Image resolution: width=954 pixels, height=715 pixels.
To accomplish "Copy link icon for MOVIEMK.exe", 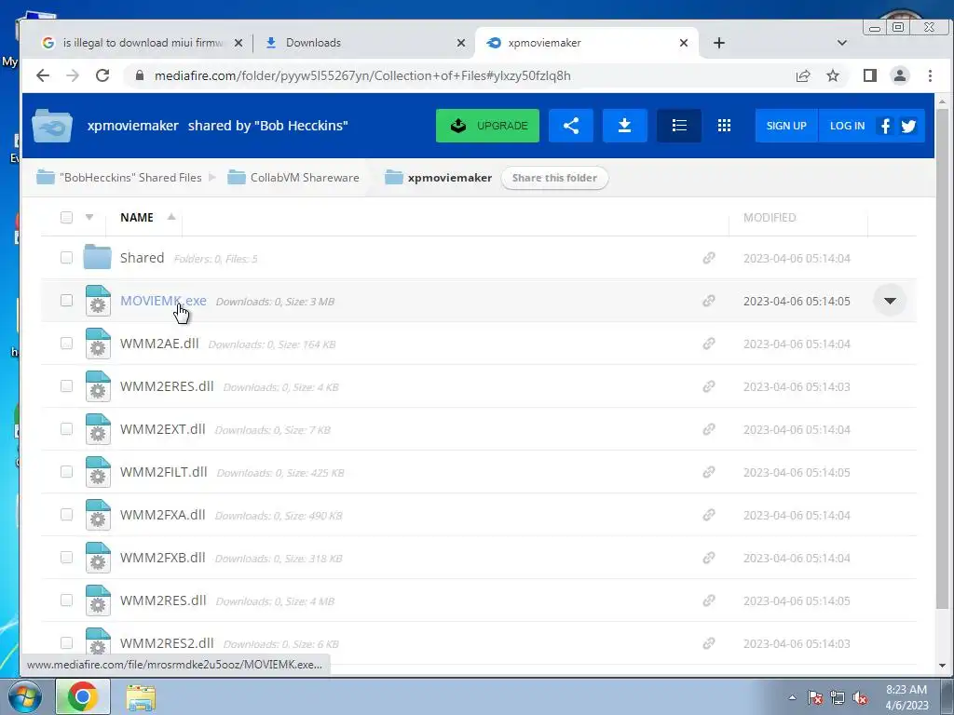I will click(709, 301).
